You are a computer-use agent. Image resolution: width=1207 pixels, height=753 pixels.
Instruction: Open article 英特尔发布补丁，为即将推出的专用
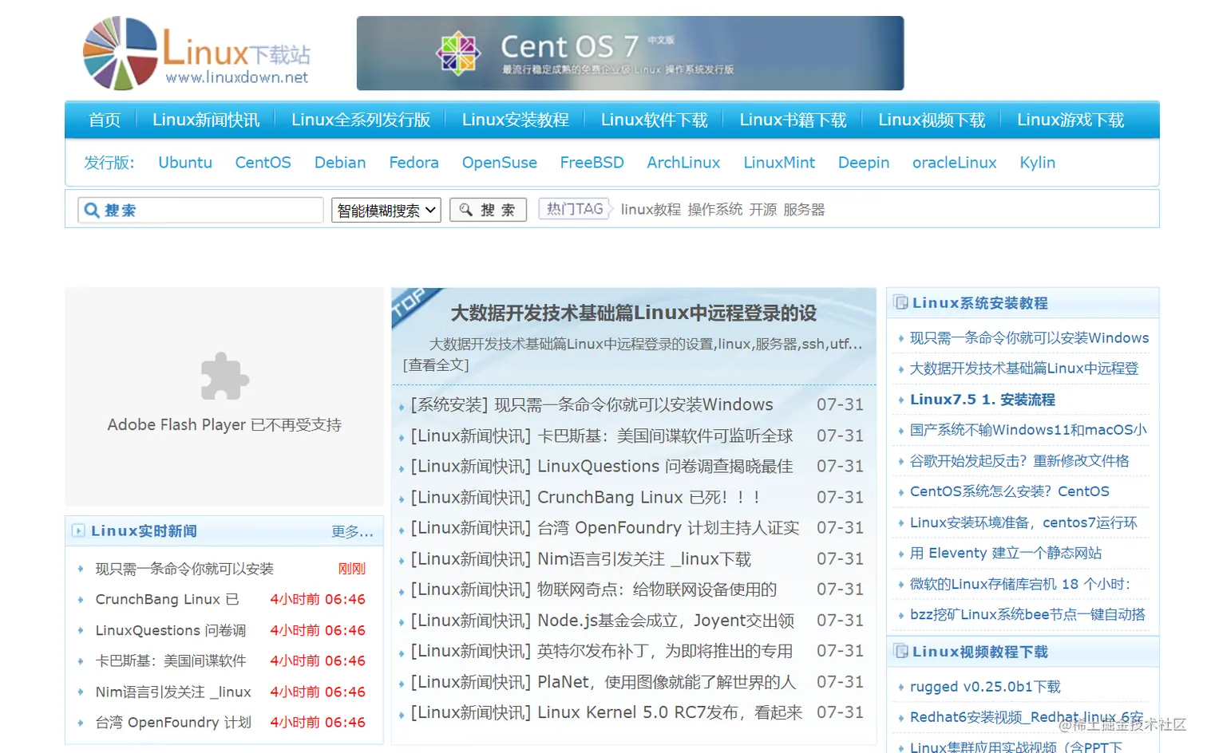tap(665, 652)
